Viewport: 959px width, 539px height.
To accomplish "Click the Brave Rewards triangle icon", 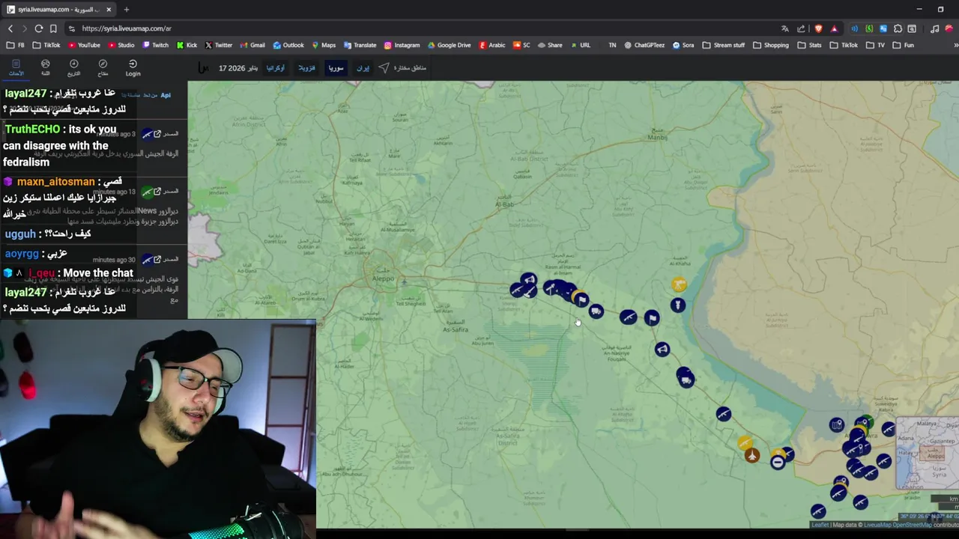I will point(834,28).
